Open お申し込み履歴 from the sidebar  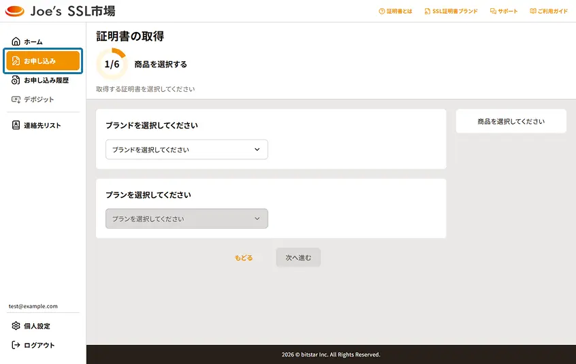pos(43,80)
